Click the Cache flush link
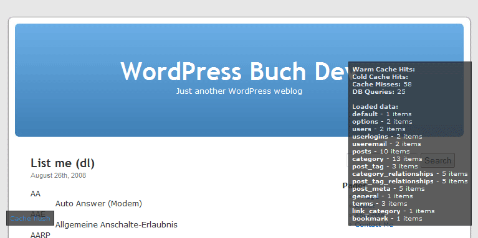The image size is (478, 238). 30,218
